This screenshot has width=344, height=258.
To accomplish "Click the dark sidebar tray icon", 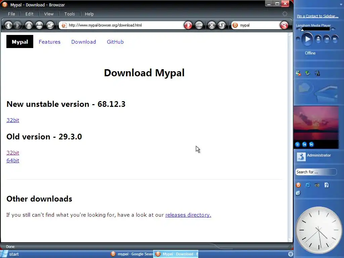I will coord(317,74).
